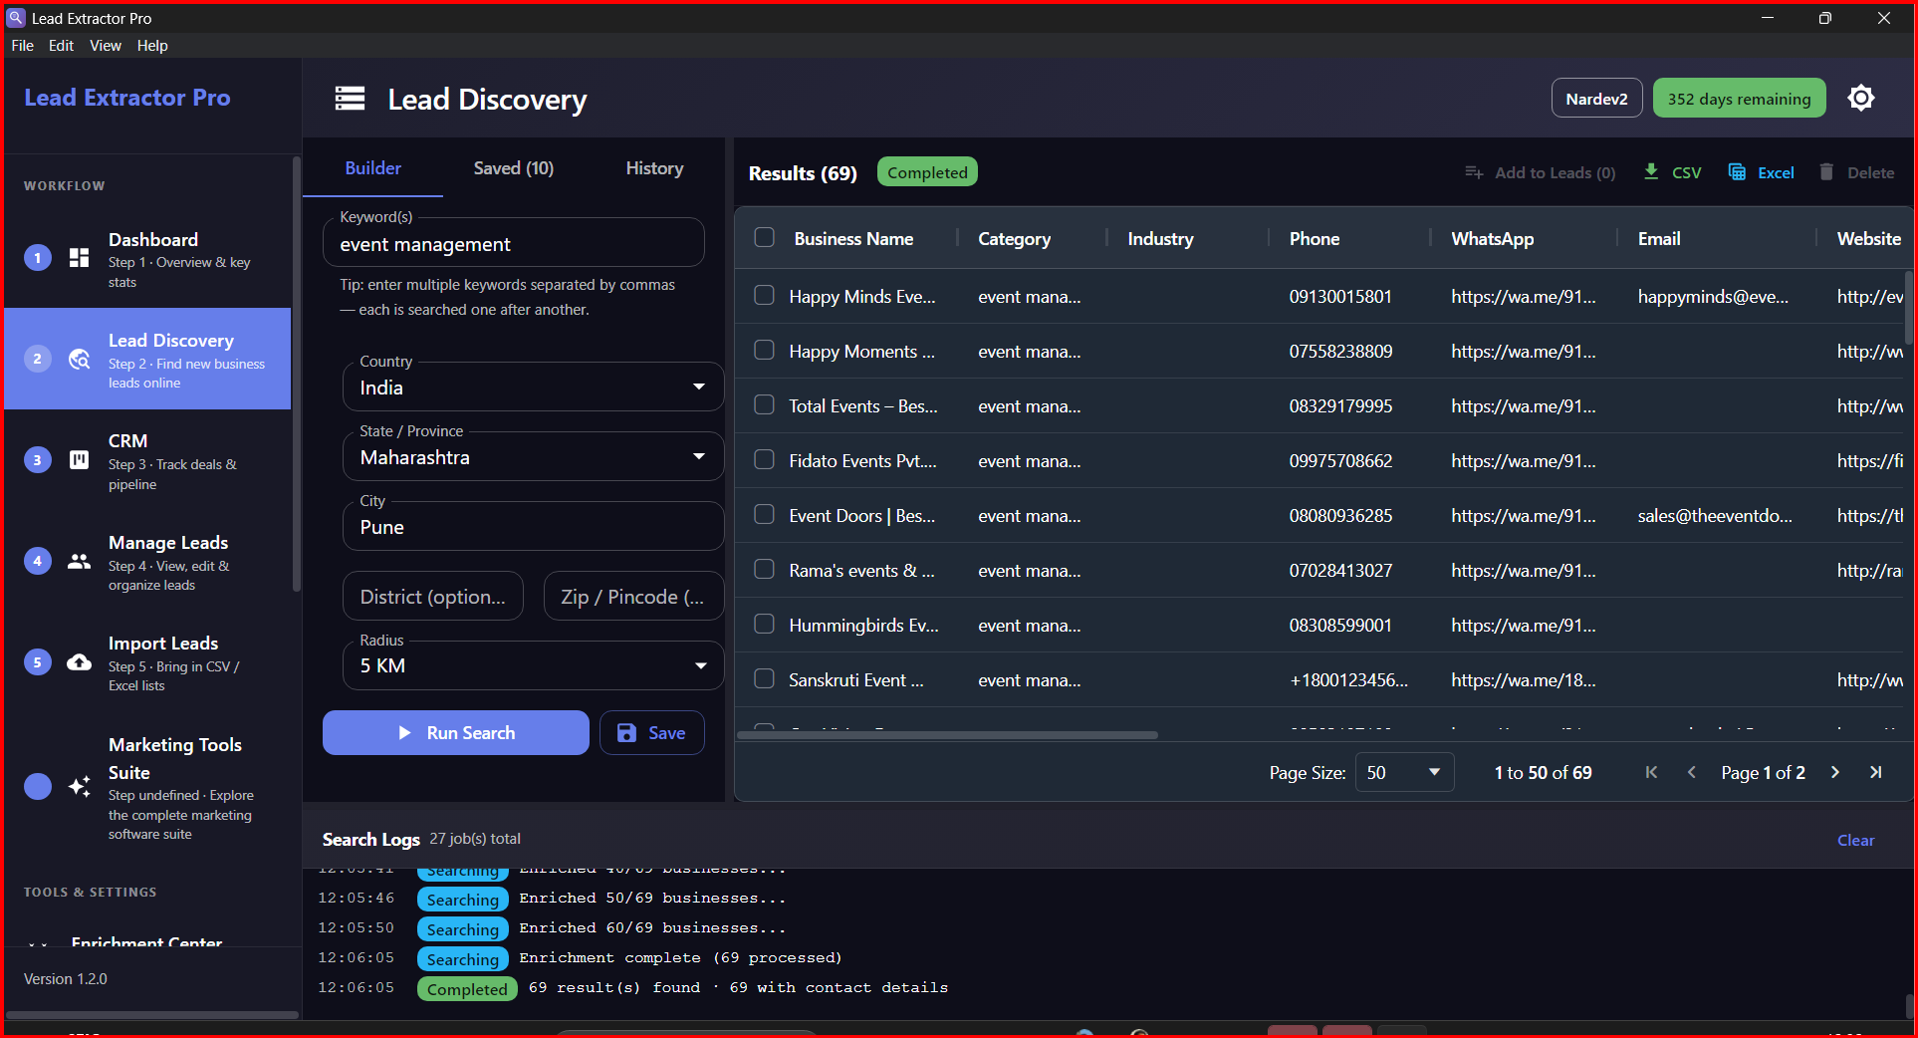Click the Keyword(s) input field
The width and height of the screenshot is (1918, 1038).
coord(513,243)
